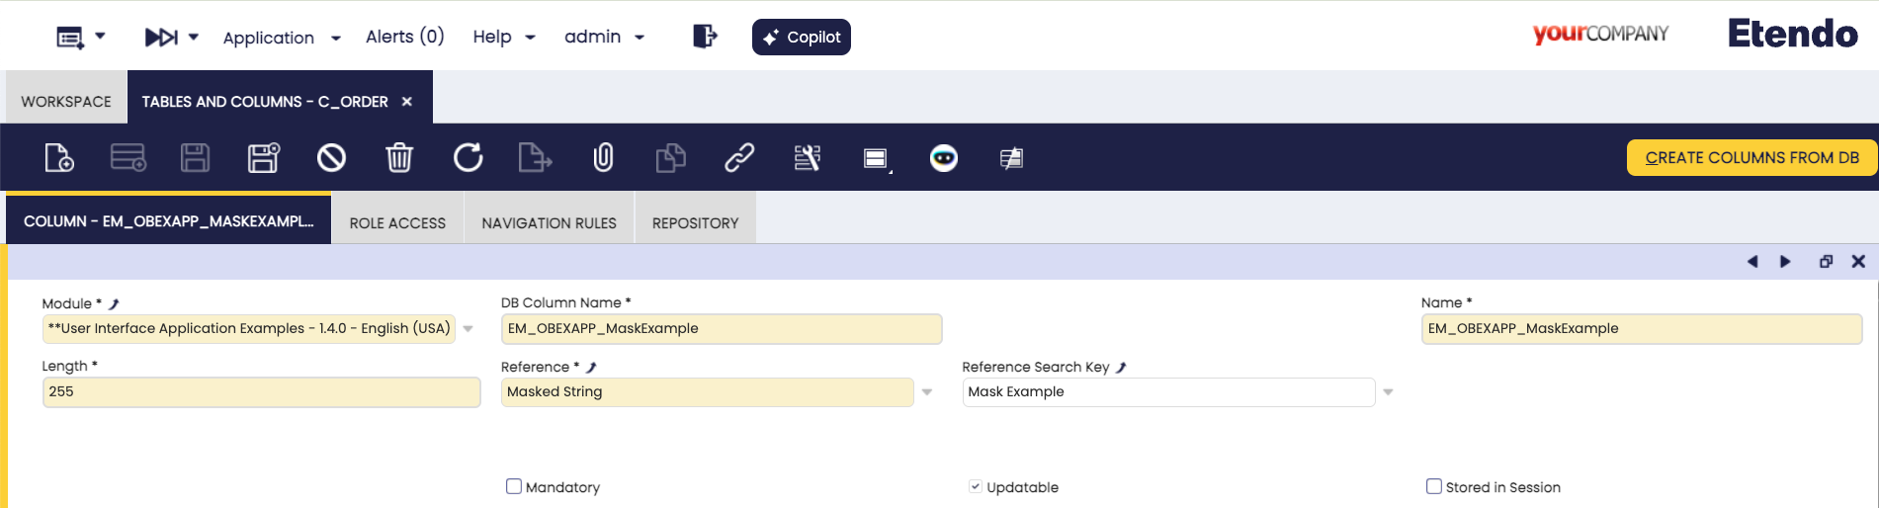
Task: Click the save and close icon
Action: 263,158
